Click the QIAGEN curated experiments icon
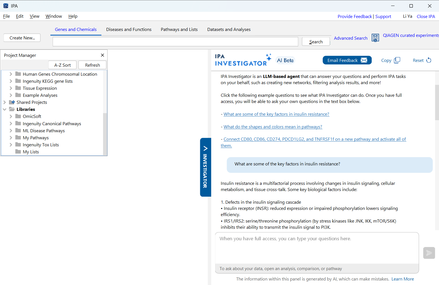The height and width of the screenshot is (285, 439). [375, 38]
